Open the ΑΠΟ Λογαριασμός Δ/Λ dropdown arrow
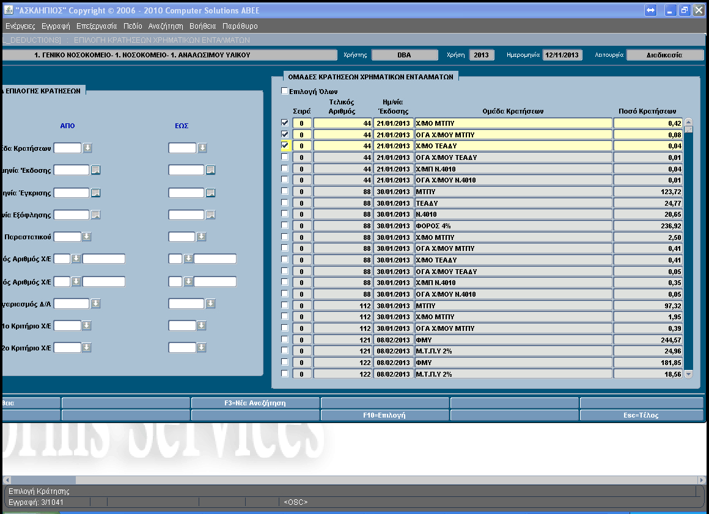Image resolution: width=709 pixels, height=514 pixels. click(x=95, y=303)
